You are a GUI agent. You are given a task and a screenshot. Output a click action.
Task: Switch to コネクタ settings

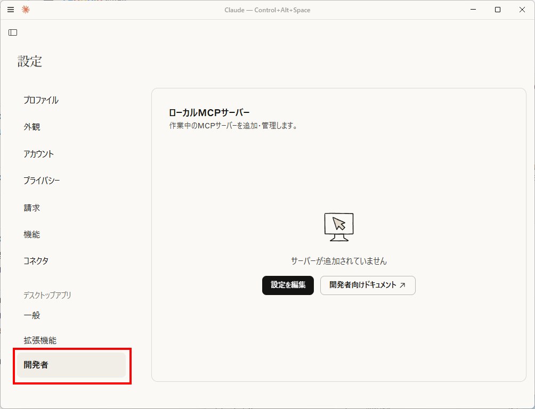(36, 261)
